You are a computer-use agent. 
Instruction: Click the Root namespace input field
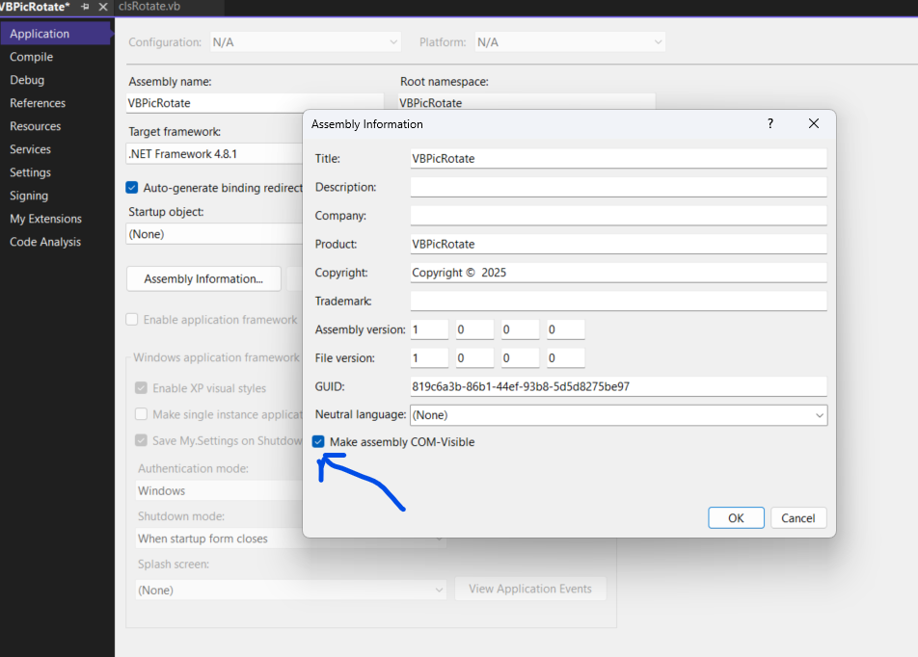point(526,102)
